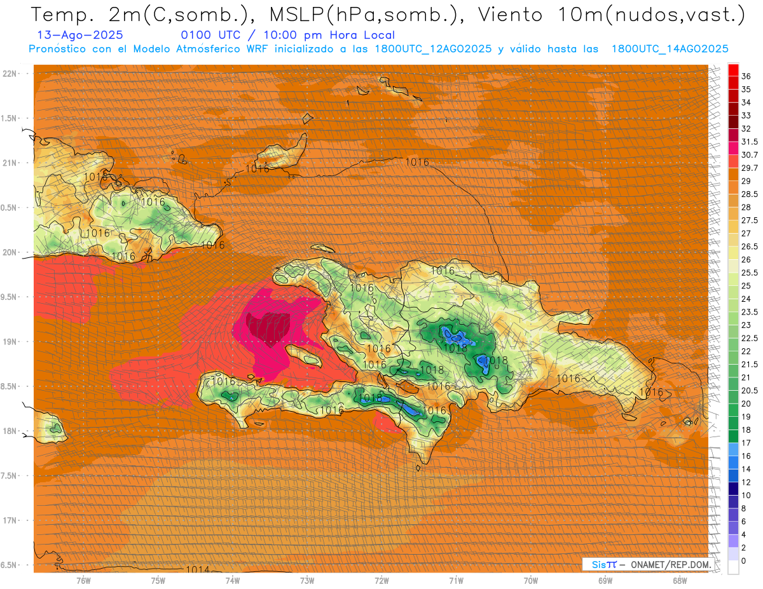Click the "14" colorbar value
This screenshot has height=589, width=763.
tap(746, 469)
